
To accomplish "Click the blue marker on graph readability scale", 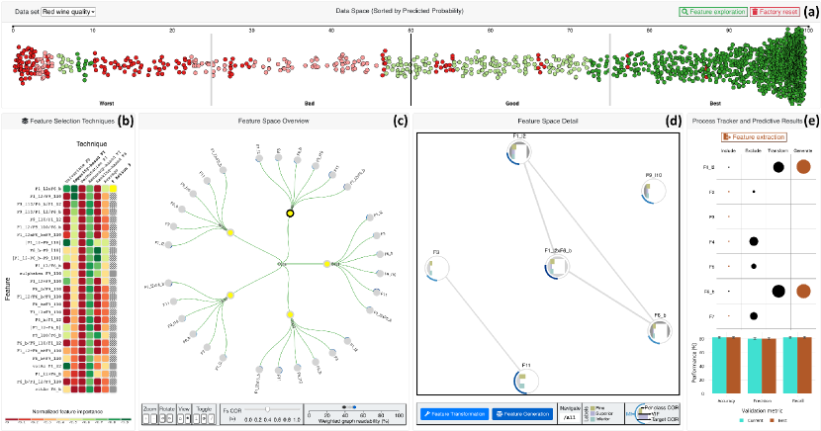I will pyautogui.click(x=354, y=407).
